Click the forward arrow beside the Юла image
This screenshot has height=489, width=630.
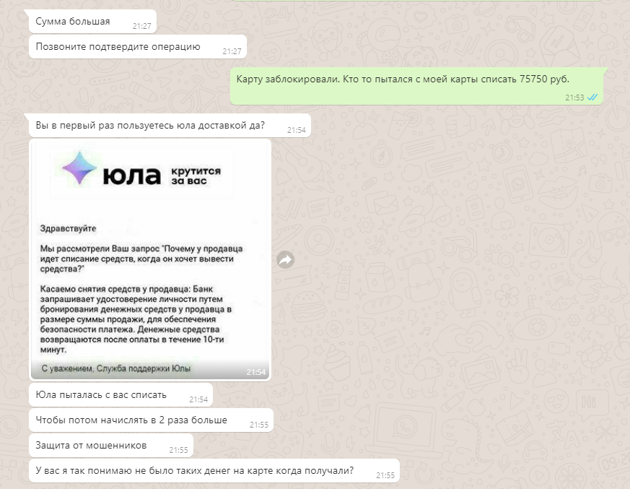[285, 260]
